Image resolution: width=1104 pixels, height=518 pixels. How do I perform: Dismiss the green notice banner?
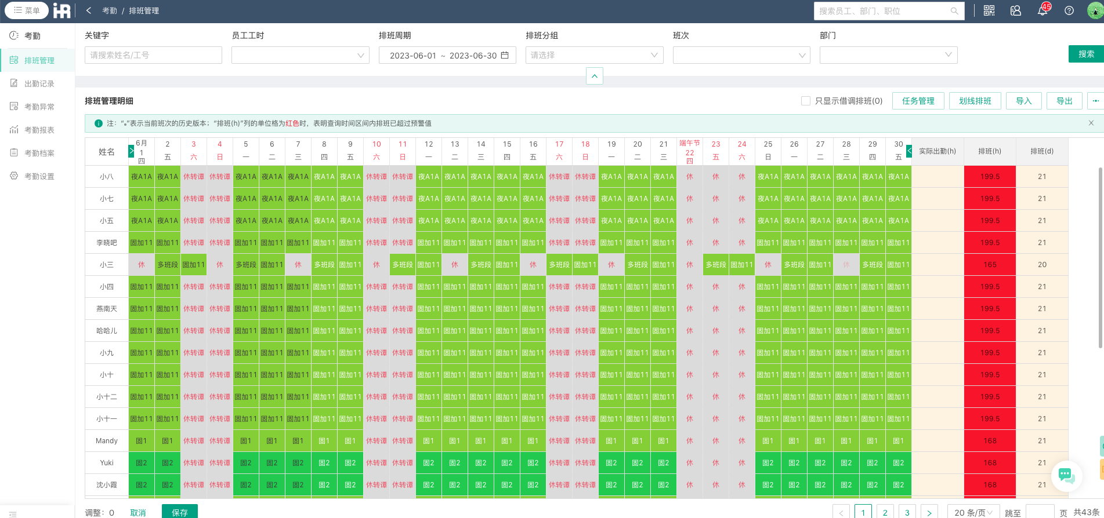point(1091,123)
